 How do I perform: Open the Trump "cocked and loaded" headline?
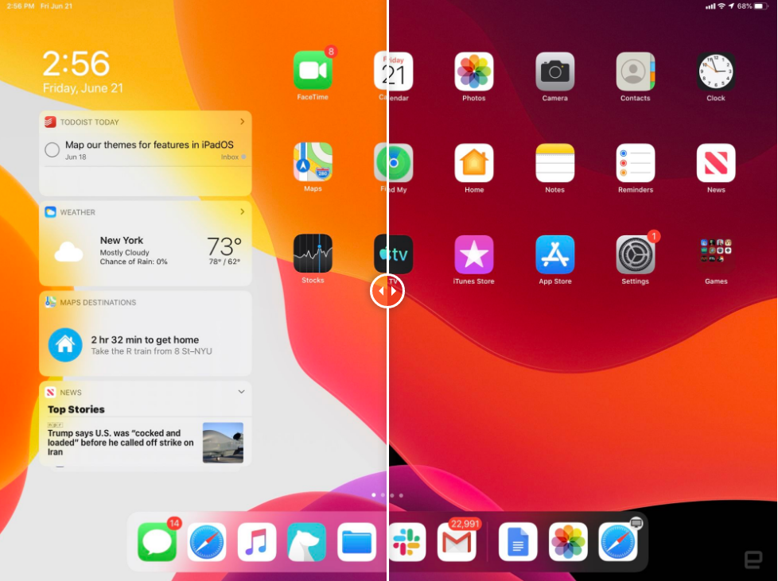coord(121,442)
